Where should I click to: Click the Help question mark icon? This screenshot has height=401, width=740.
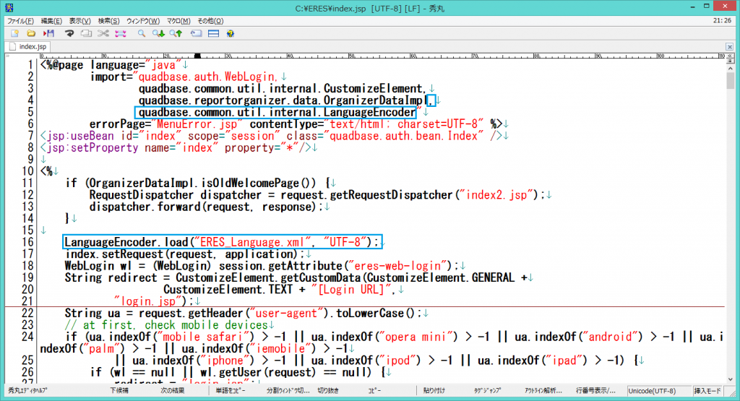pyautogui.click(x=230, y=33)
